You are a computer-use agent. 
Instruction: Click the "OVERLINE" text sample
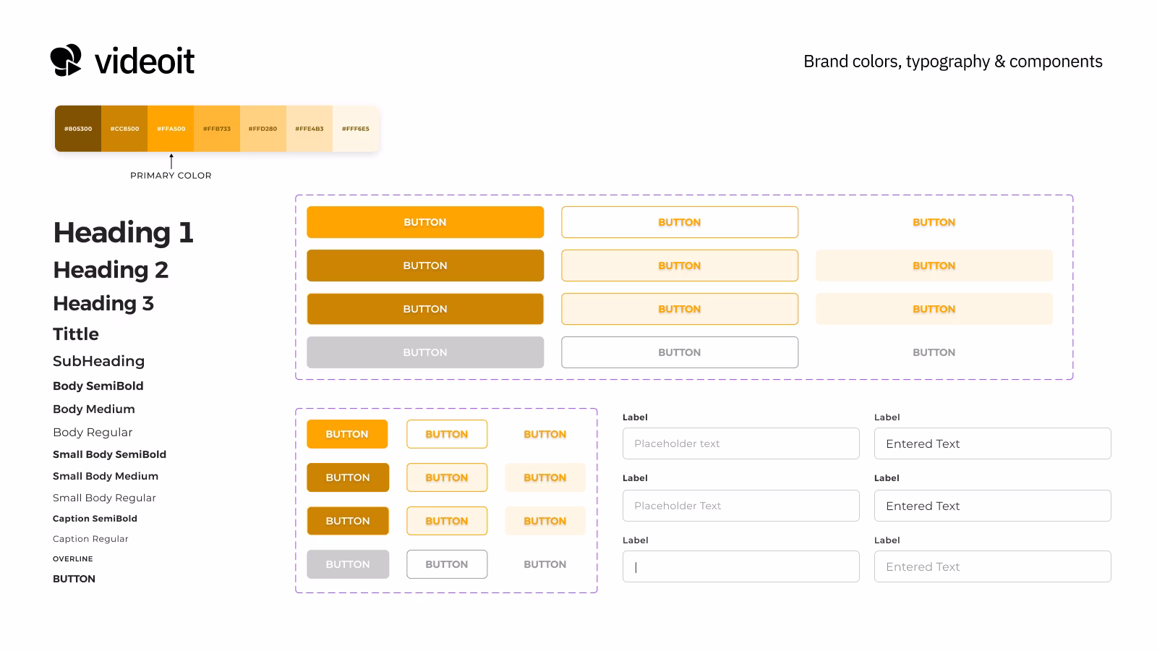[x=73, y=559]
